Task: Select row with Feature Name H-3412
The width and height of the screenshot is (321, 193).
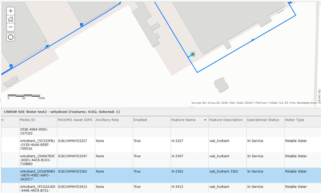Action: [161, 188]
